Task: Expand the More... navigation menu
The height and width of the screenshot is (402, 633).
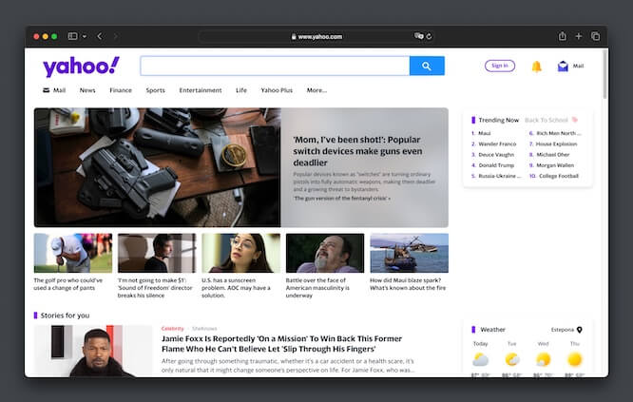Action: pos(316,90)
